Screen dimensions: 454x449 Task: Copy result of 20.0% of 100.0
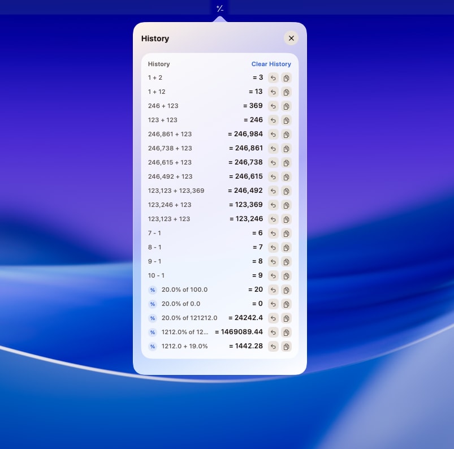coord(286,290)
